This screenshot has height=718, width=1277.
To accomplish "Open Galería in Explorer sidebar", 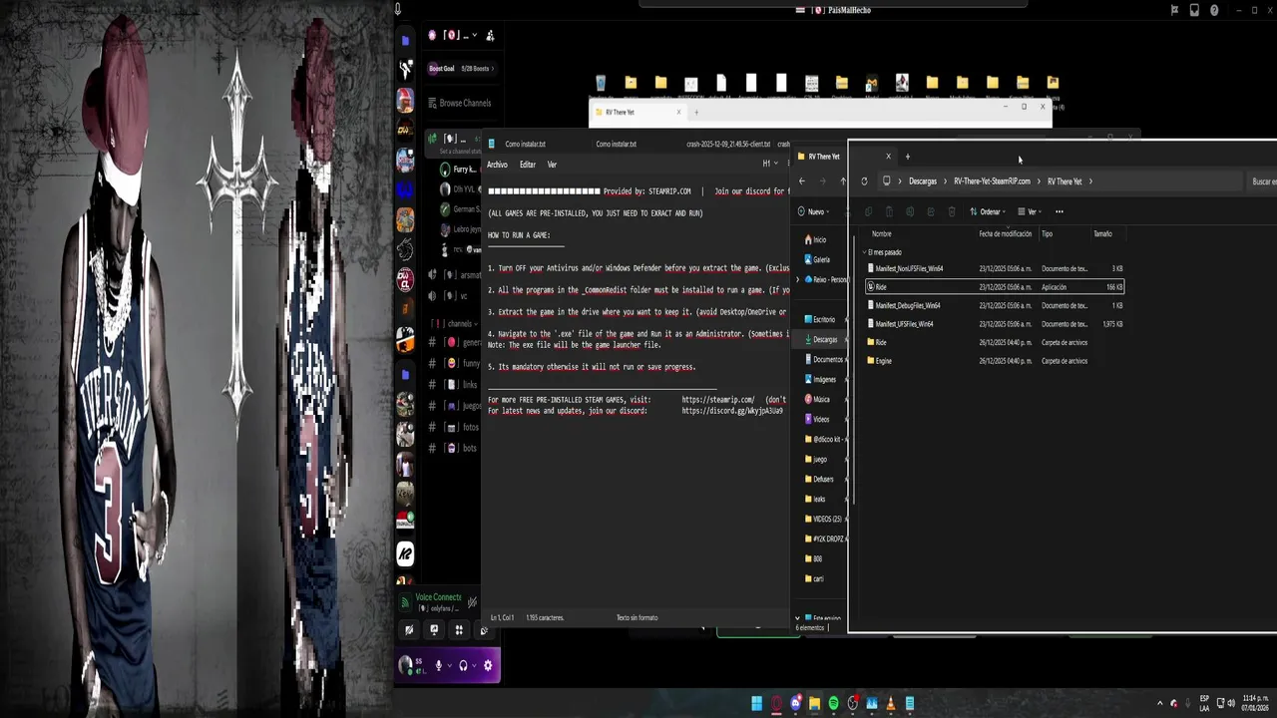I will [817, 259].
